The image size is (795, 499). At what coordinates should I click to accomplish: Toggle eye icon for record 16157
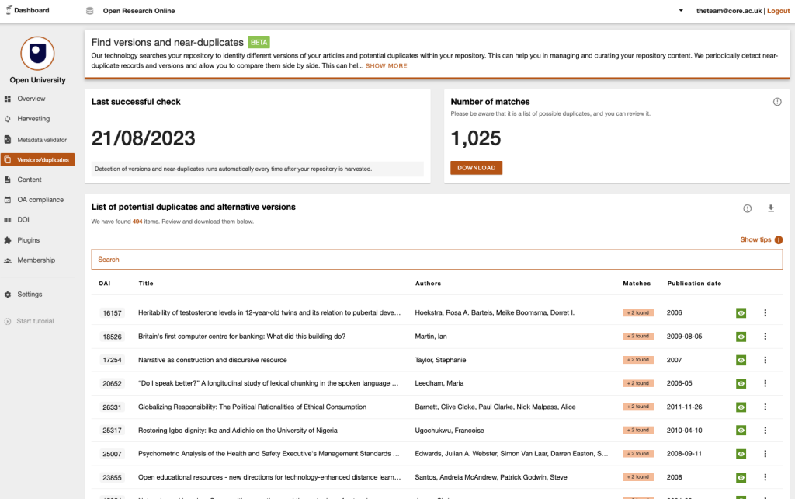click(x=741, y=313)
